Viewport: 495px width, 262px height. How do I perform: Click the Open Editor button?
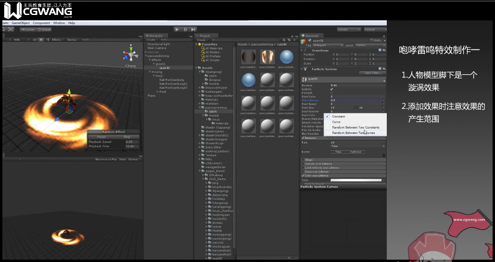(371, 73)
